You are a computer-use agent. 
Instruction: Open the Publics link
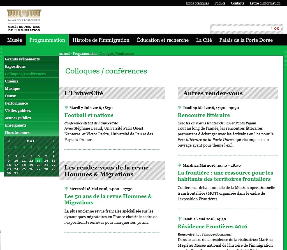coord(220,3)
